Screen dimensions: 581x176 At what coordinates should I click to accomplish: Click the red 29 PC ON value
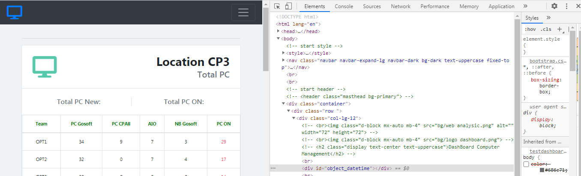(x=224, y=142)
